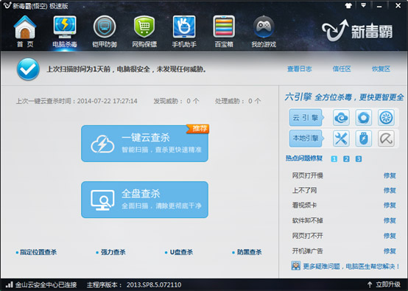Start the 一键云查杀 cloud scan
408x291 pixels.
click(x=144, y=144)
